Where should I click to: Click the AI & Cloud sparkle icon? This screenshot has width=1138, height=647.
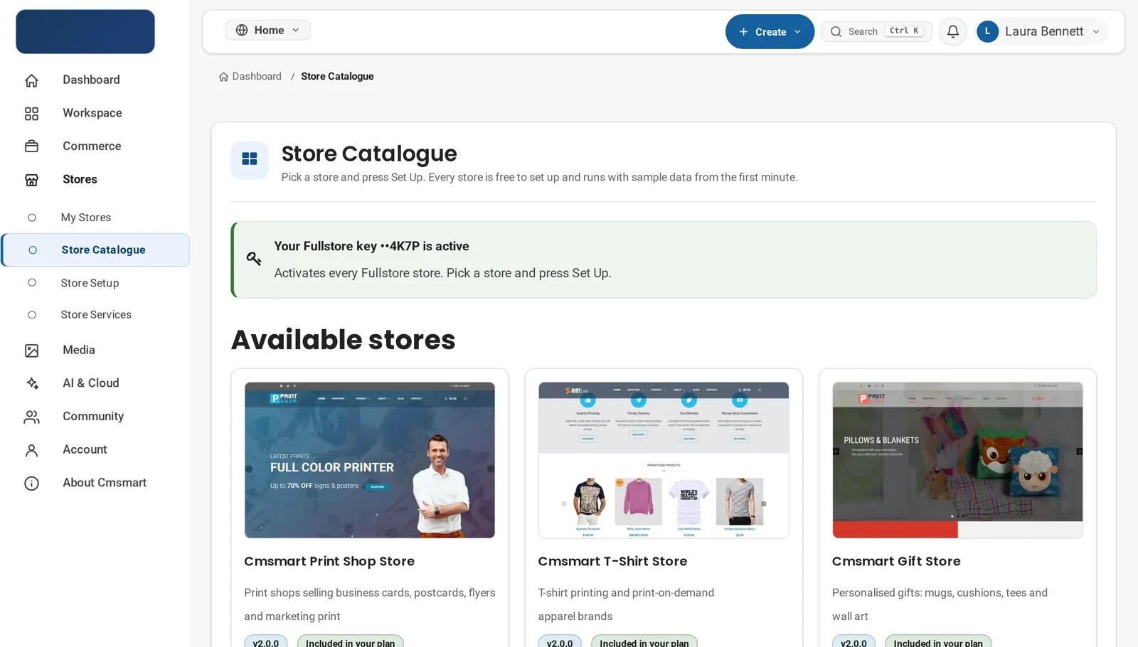pyautogui.click(x=31, y=383)
